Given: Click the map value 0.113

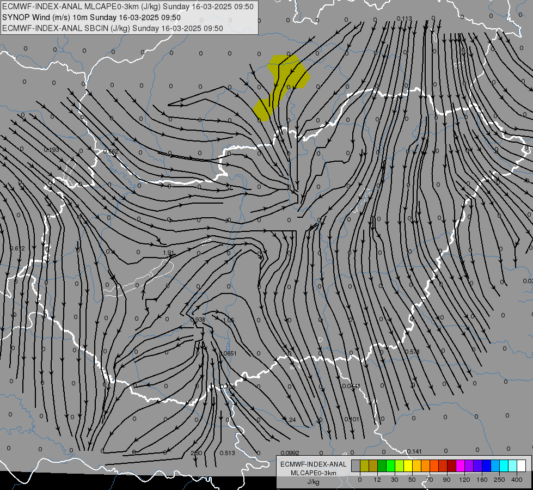Looking at the screenshot, I should tap(404, 19).
